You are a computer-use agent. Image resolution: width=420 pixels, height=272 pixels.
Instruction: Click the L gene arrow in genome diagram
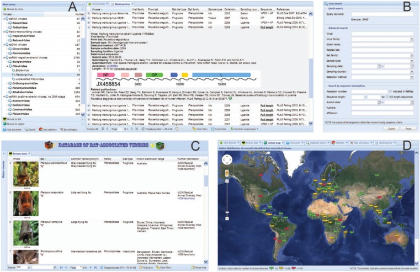(x=221, y=75)
